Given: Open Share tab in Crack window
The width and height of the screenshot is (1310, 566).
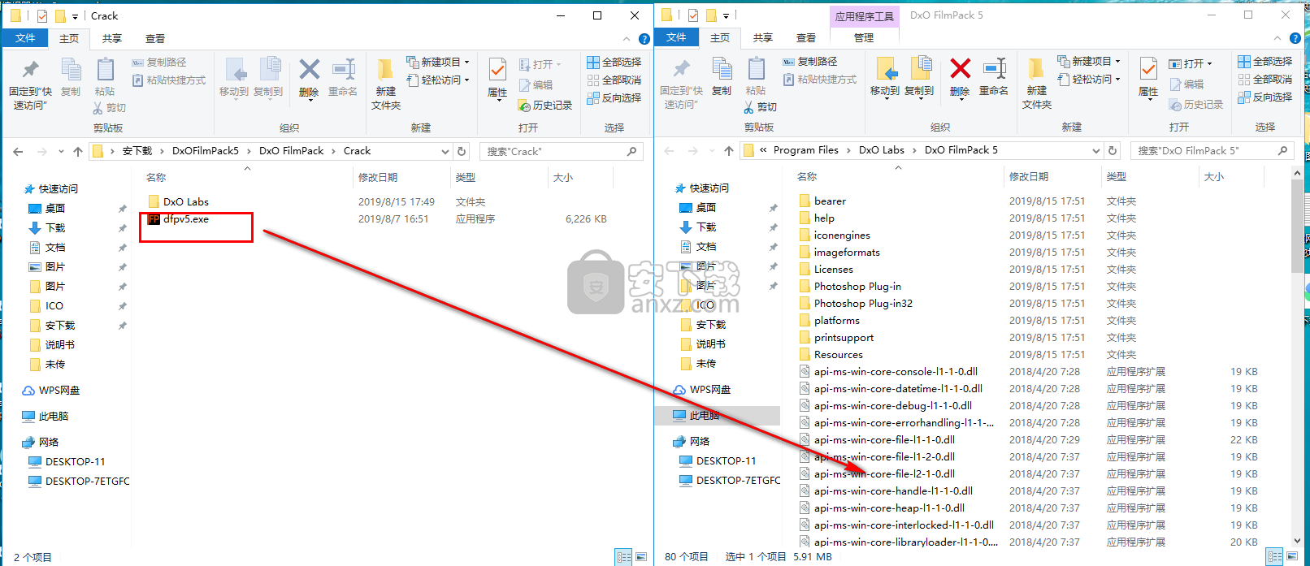Looking at the screenshot, I should pyautogui.click(x=112, y=38).
